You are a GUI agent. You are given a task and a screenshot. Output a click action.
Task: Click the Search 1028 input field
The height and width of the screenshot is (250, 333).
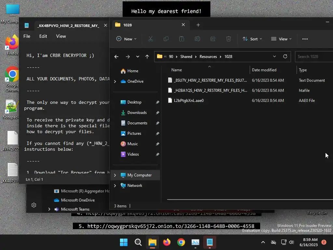point(314,57)
